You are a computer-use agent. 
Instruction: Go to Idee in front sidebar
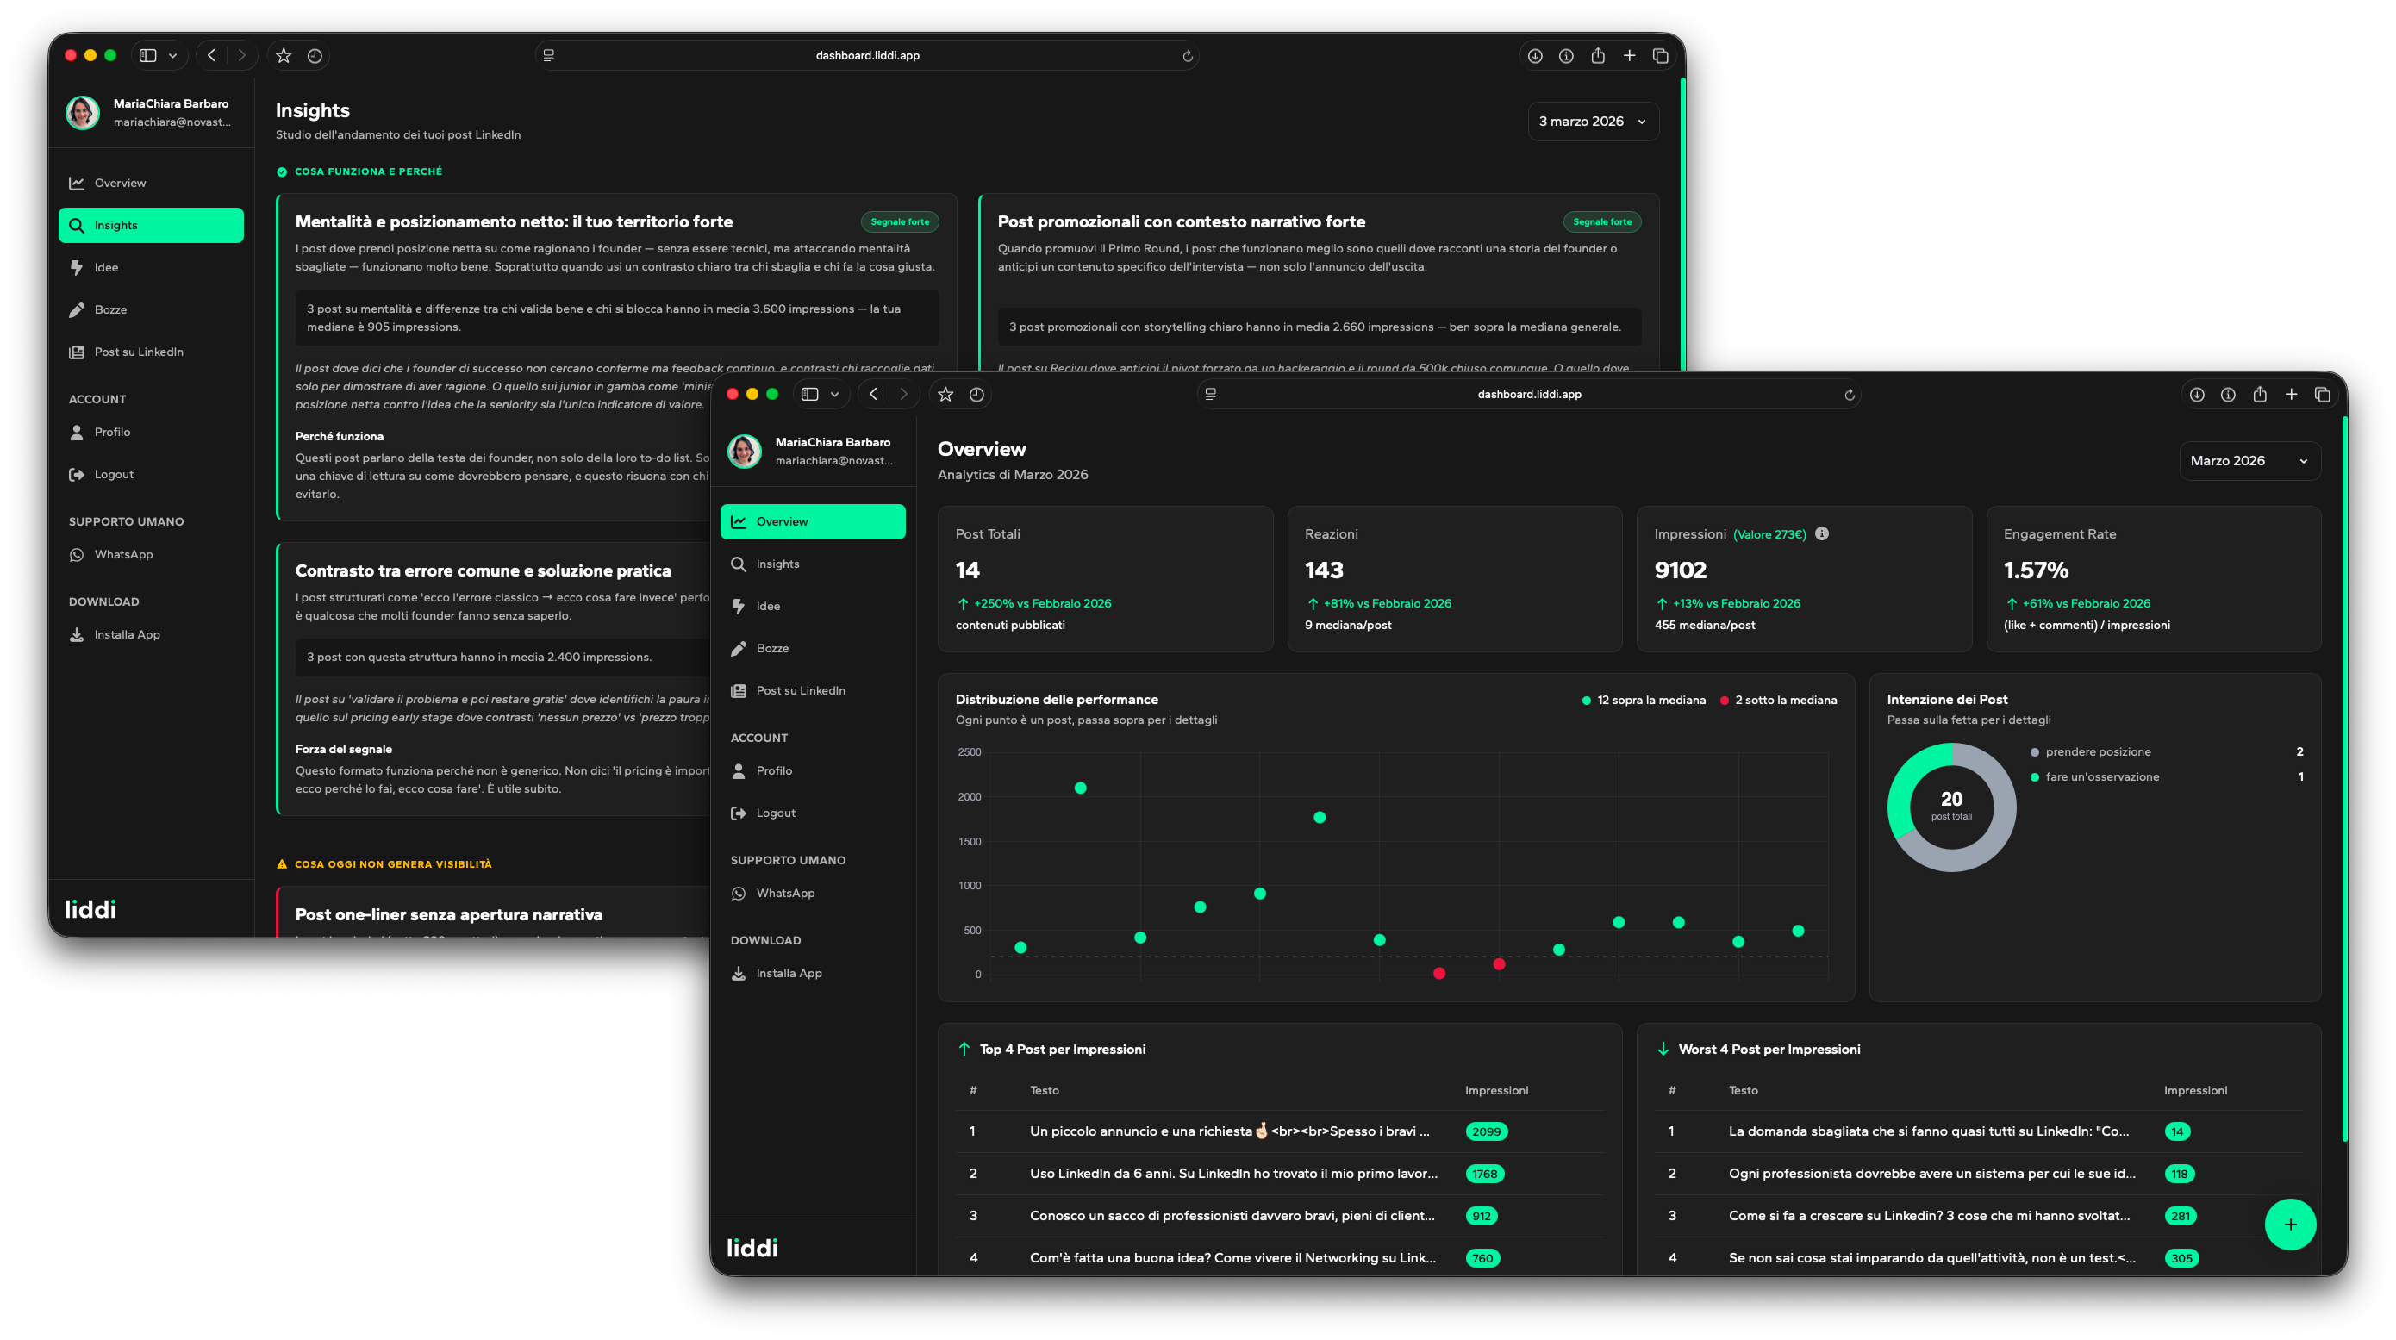[x=767, y=607]
